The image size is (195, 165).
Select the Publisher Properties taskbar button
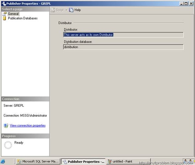point(83,162)
